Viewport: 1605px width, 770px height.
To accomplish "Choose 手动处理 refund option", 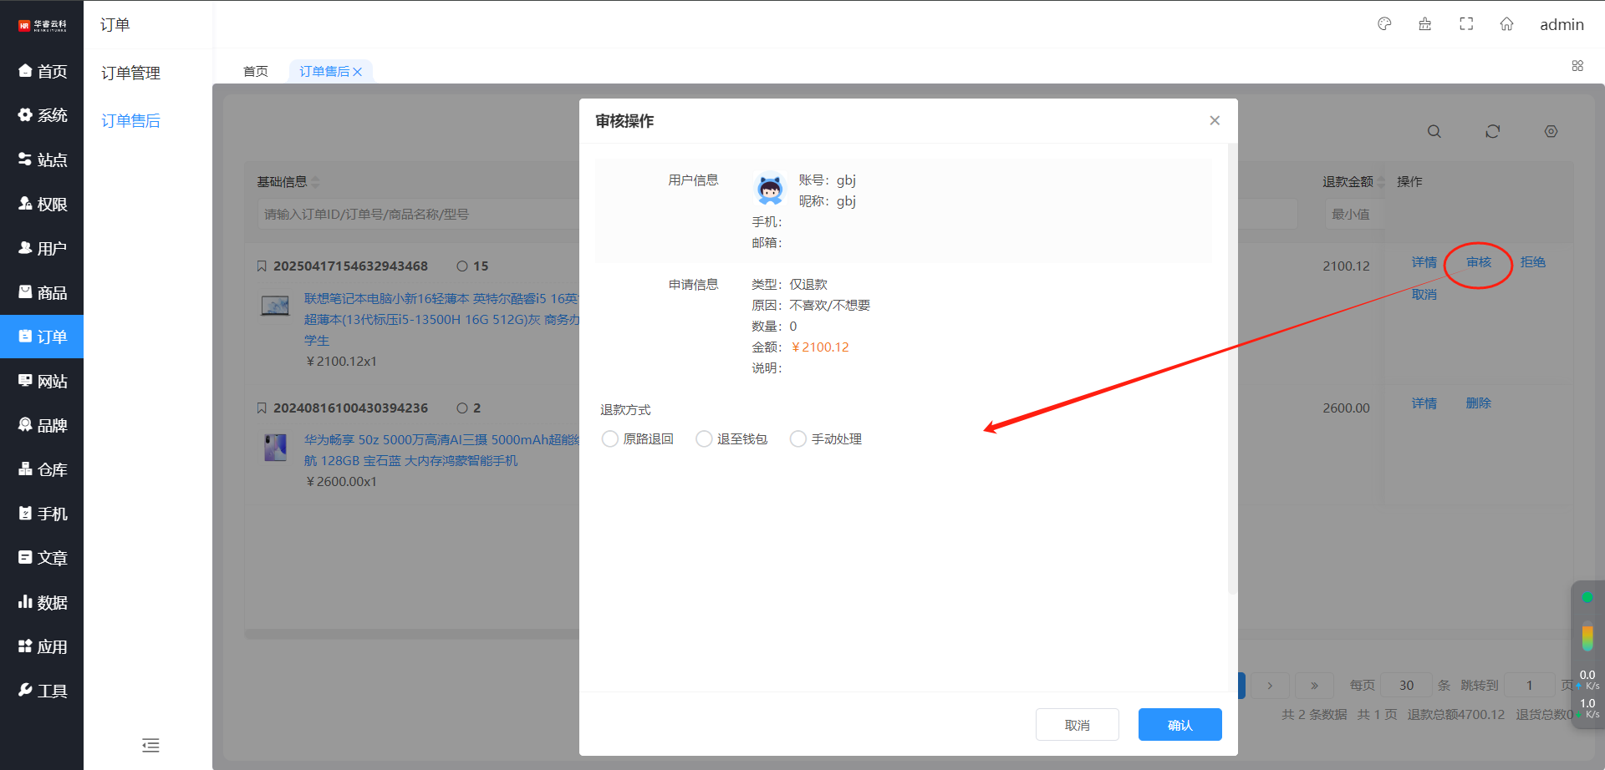I will (799, 439).
